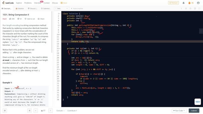
Task: Open the Store link in navigation
Action: (64, 3)
